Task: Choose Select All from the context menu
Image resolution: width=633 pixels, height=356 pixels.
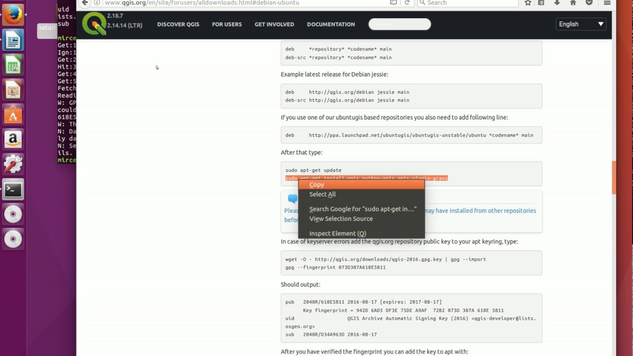Action: tap(362, 194)
